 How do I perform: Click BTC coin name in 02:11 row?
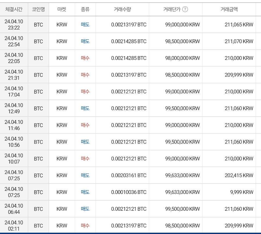pyautogui.click(x=39, y=226)
